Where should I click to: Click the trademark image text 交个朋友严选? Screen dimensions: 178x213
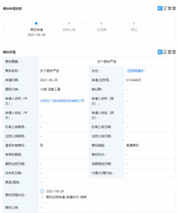106,62
